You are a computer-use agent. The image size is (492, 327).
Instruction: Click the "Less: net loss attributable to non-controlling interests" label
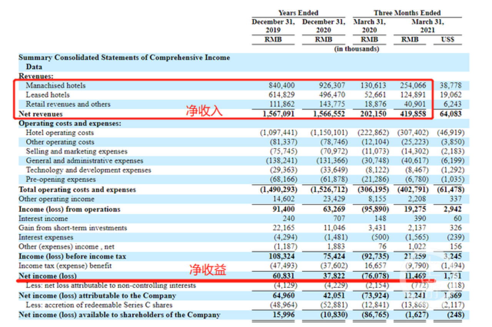coord(111,286)
